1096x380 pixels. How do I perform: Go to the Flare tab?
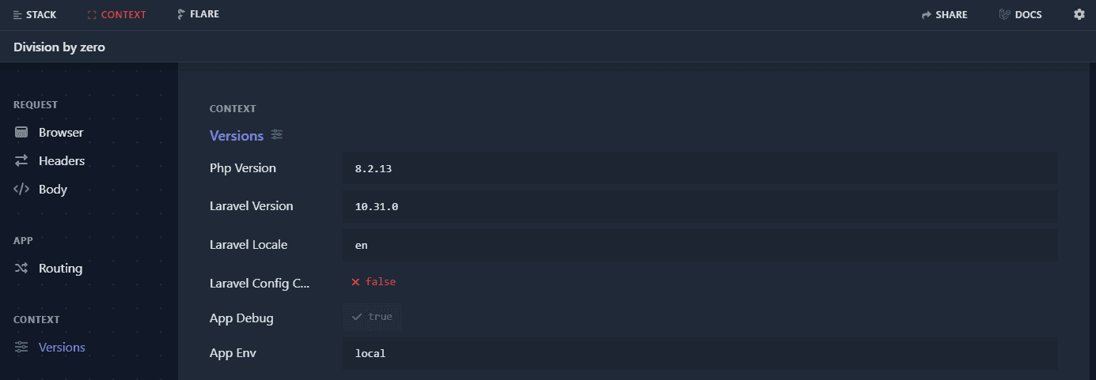pos(198,15)
